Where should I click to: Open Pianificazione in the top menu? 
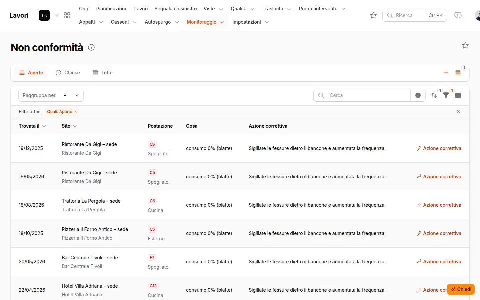pyautogui.click(x=112, y=9)
